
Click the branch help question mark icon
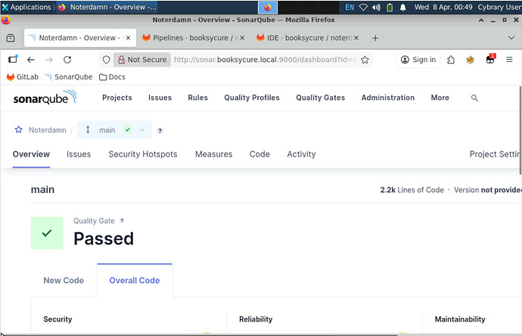(x=160, y=131)
